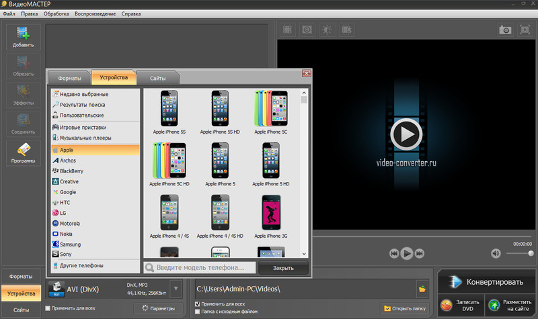Image resolution: width=538 pixels, height=319 pixels.
Task: Switch to the Форматы tab in dialog
Action: (x=69, y=78)
